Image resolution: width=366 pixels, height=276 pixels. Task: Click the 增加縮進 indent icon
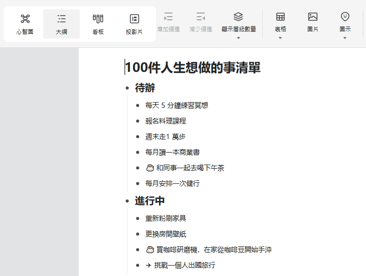[168, 17]
